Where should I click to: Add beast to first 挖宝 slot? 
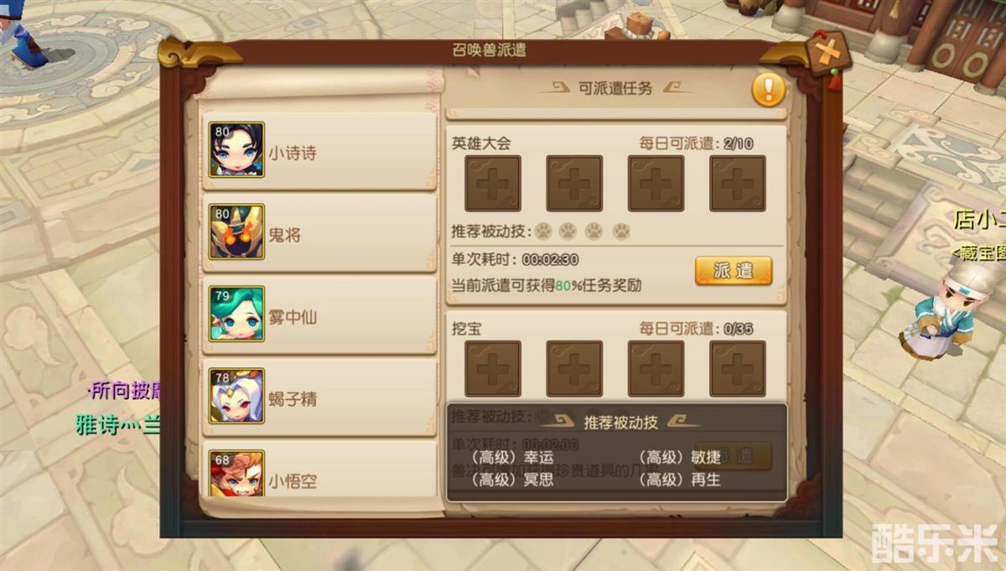pos(493,368)
